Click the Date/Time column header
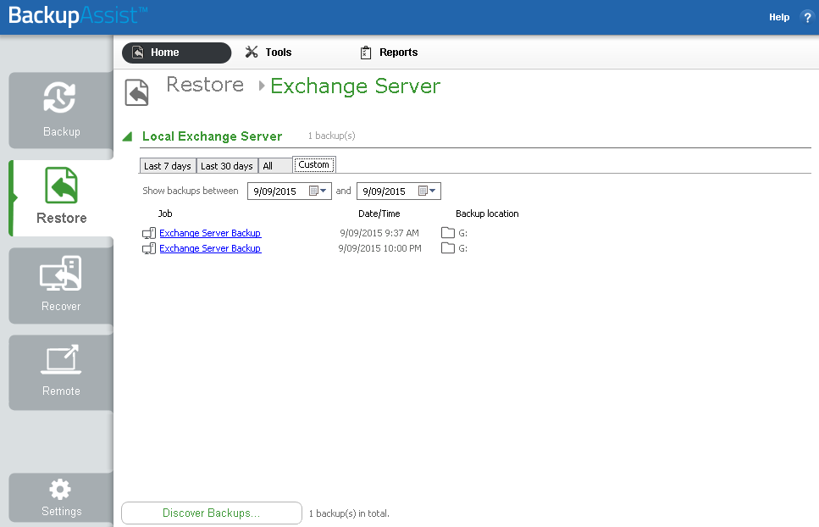819x527 pixels. [x=379, y=214]
